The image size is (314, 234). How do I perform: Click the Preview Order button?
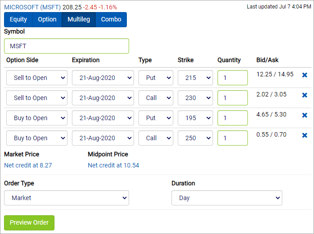pyautogui.click(x=29, y=222)
